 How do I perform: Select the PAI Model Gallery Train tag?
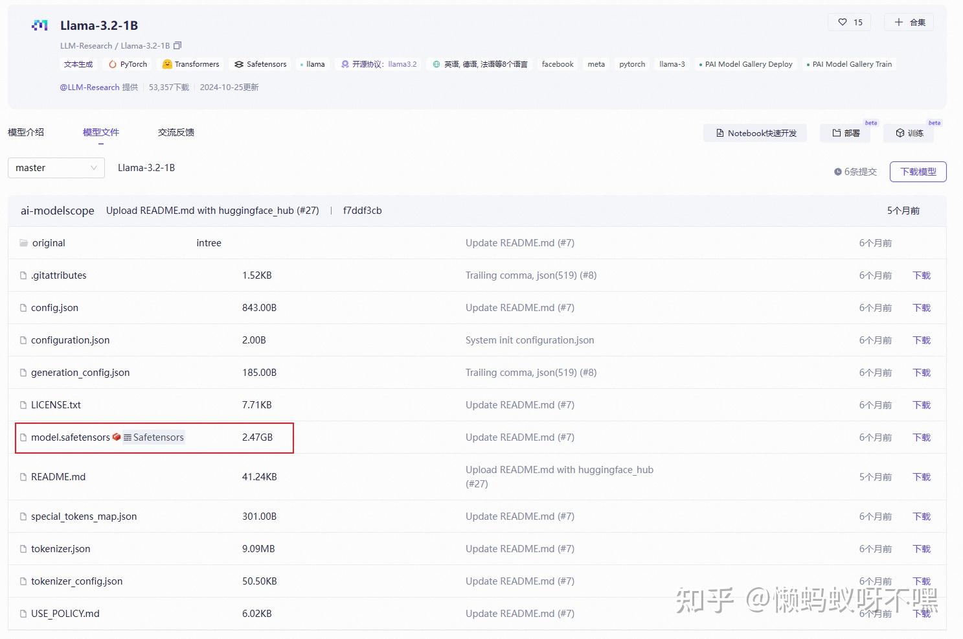click(x=850, y=64)
